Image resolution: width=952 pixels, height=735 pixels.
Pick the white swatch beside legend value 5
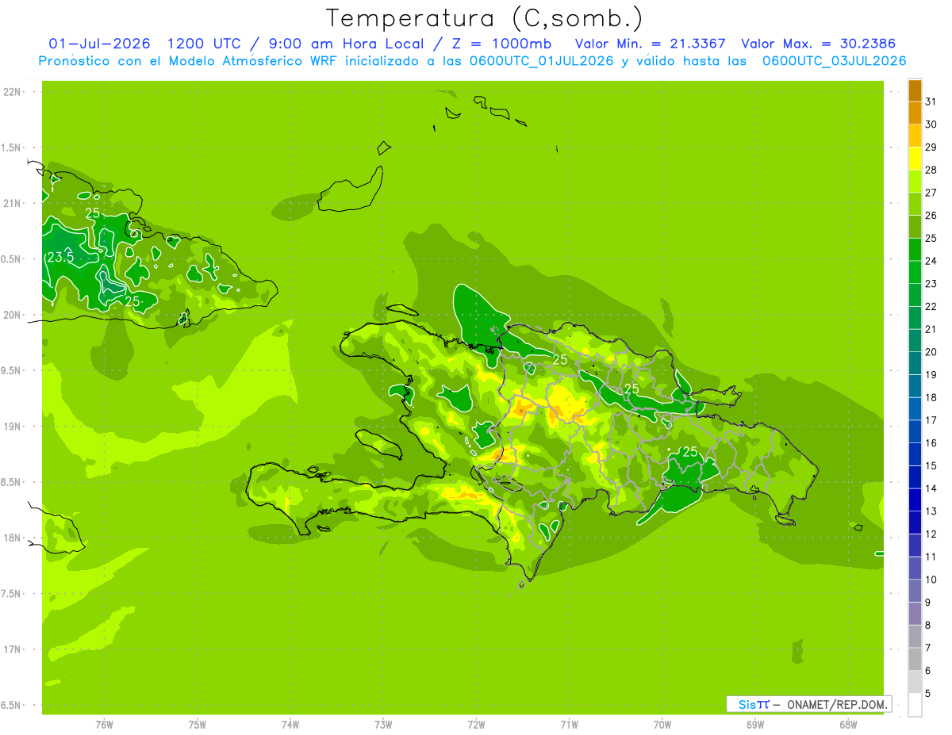coord(915,705)
